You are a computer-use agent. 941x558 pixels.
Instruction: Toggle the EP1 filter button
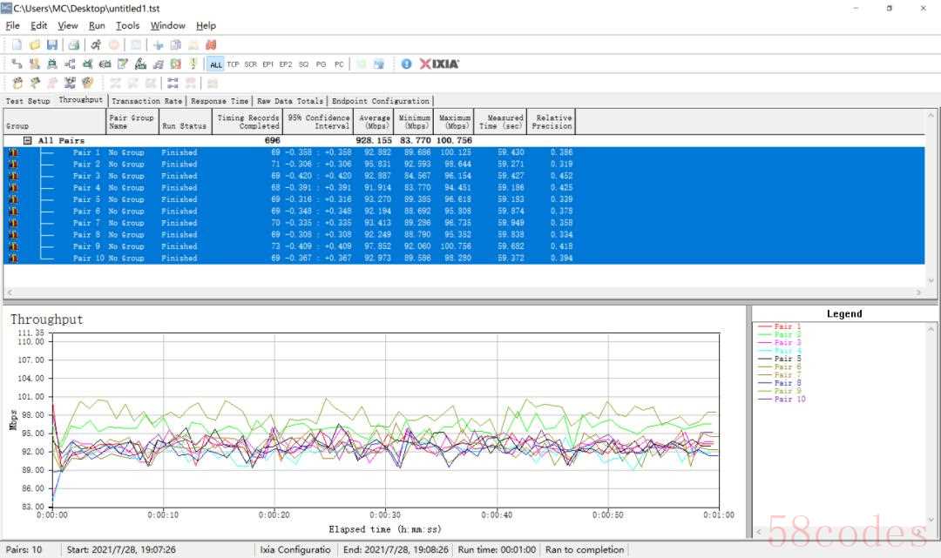[x=267, y=64]
